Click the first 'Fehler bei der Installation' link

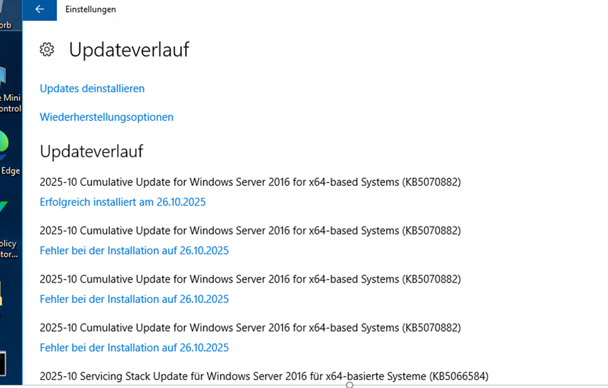[134, 251]
